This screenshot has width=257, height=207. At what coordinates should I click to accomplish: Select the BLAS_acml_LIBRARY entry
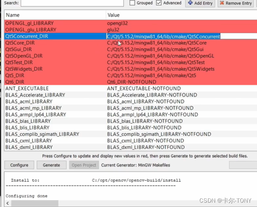(x=29, y=101)
